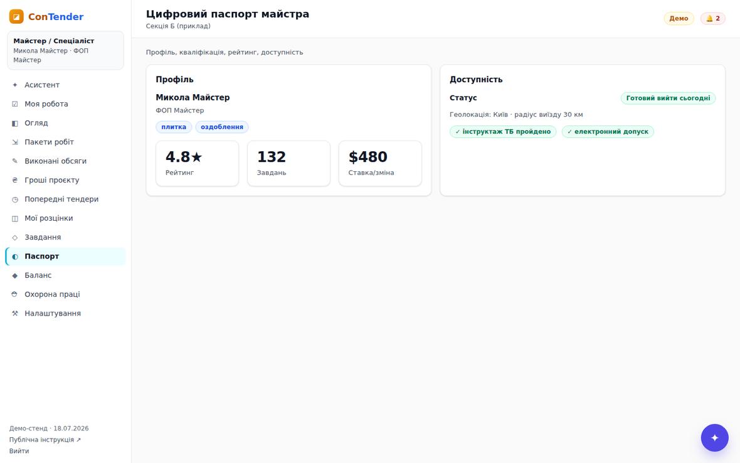
Task: Click the pencil icon beside Виконані обсяги
Action: [15, 161]
